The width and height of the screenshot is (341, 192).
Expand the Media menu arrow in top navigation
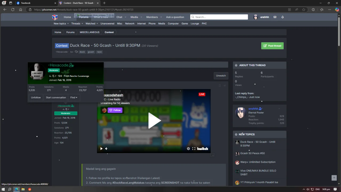(x=141, y=17)
